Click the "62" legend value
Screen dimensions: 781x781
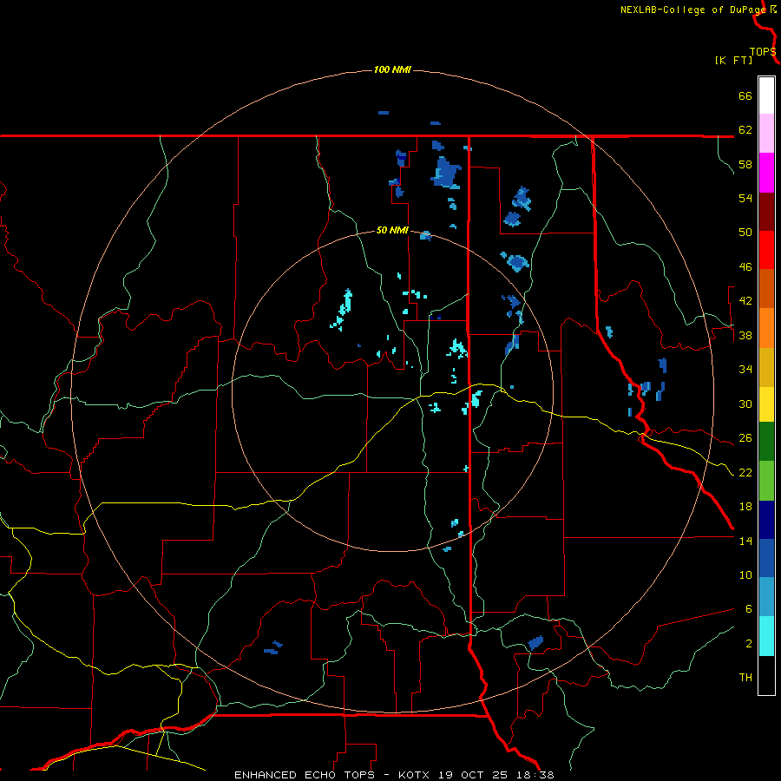745,129
